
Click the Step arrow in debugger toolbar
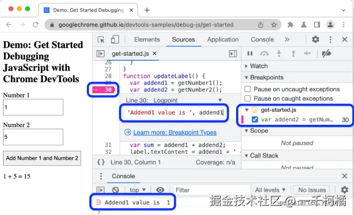(x=307, y=53)
